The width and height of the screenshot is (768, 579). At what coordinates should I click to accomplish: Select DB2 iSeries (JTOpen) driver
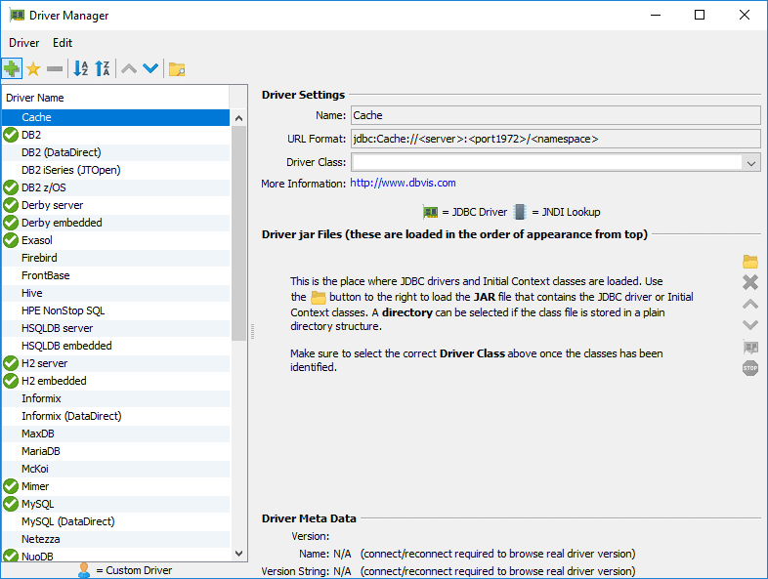115,170
